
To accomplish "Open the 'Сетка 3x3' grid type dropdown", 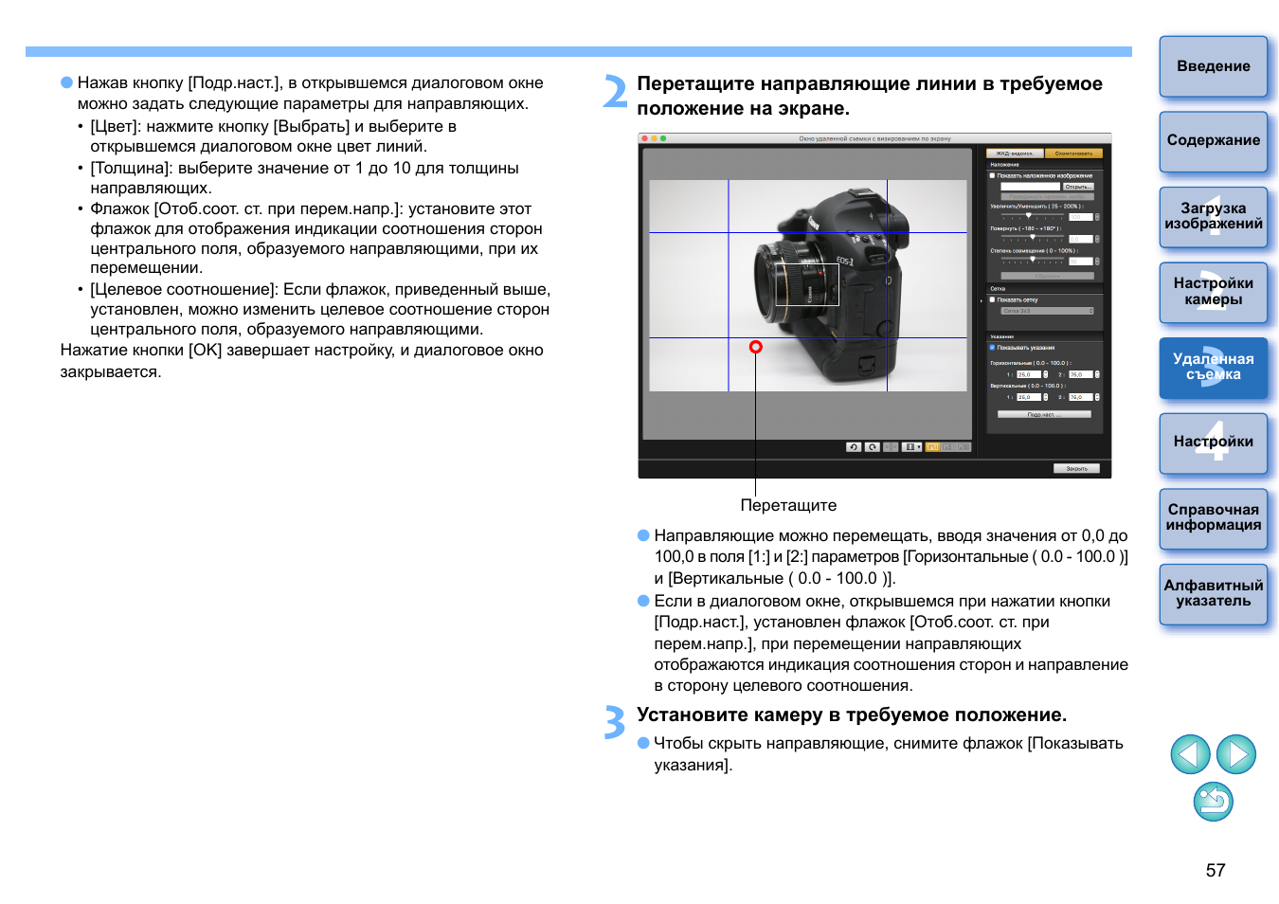I will [x=1047, y=311].
